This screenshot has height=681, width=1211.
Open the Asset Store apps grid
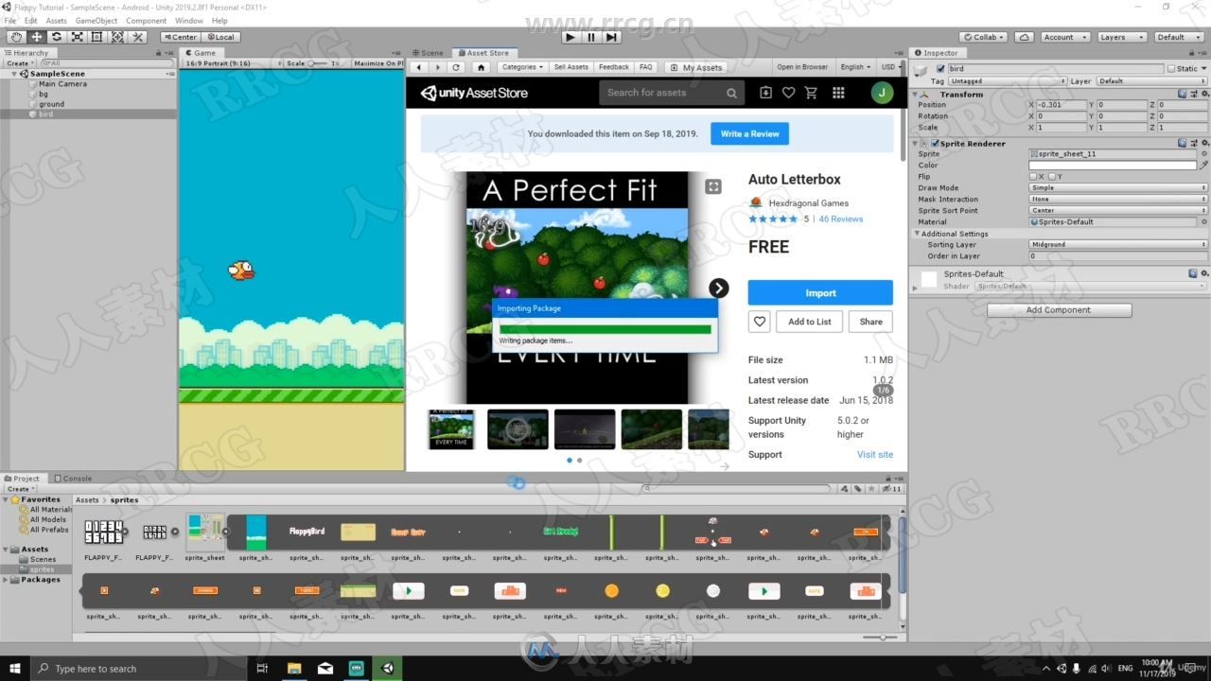point(838,93)
